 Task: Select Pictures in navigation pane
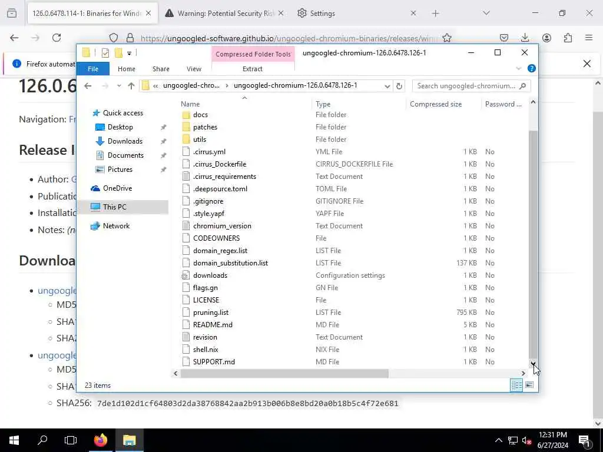(120, 169)
